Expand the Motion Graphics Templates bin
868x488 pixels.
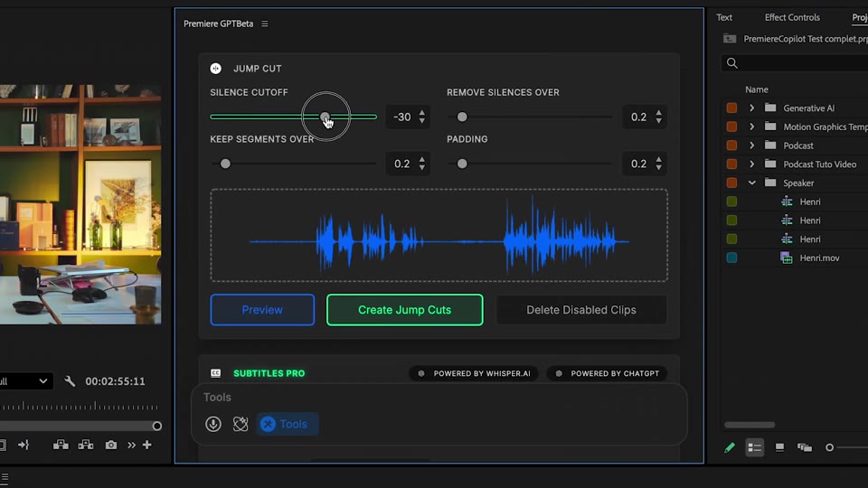click(x=751, y=127)
